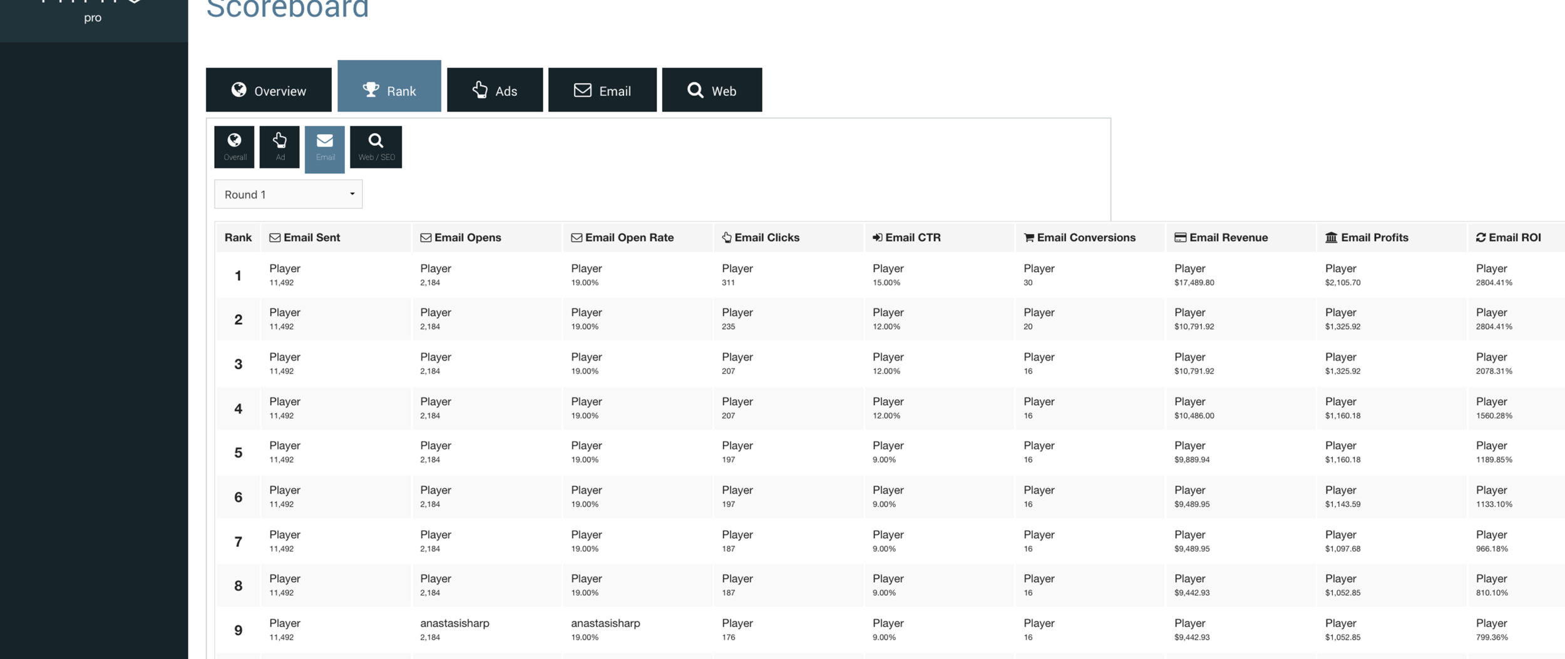The height and width of the screenshot is (659, 1565).
Task: Click sign-in arrow icon beside Email CTR
Action: [x=878, y=238]
